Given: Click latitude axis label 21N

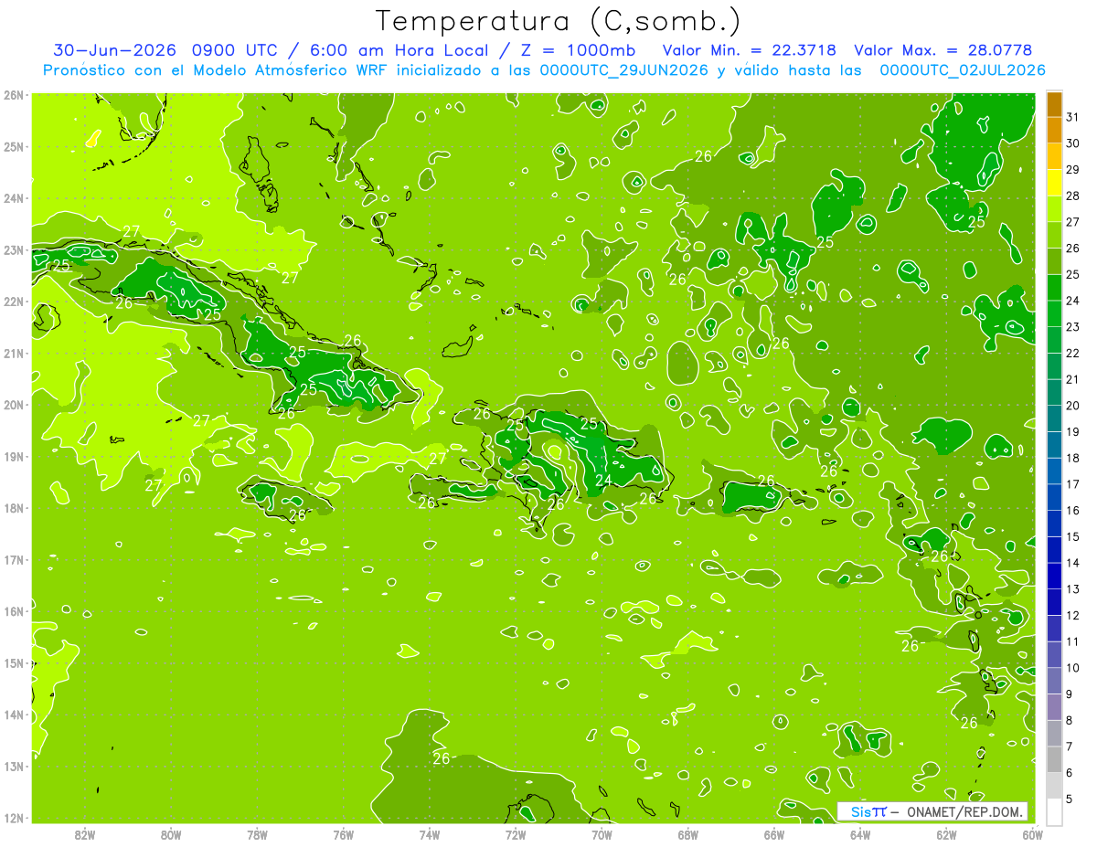Looking at the screenshot, I should pyautogui.click(x=14, y=353).
